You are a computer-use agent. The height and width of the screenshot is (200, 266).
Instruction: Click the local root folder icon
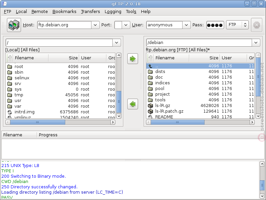[x=10, y=66]
